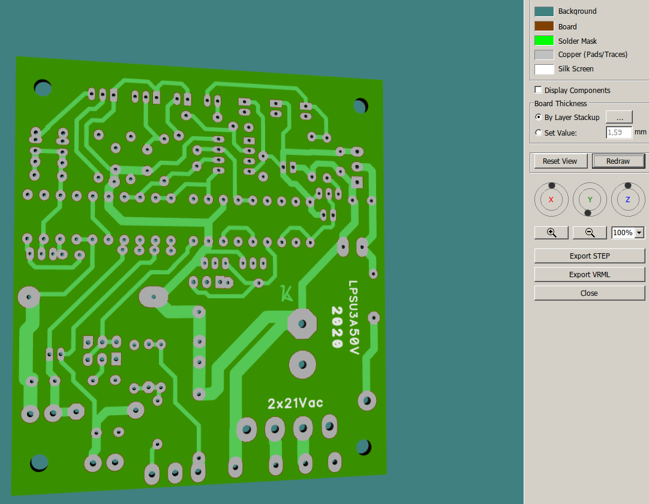Click the Export STEP button

(590, 256)
